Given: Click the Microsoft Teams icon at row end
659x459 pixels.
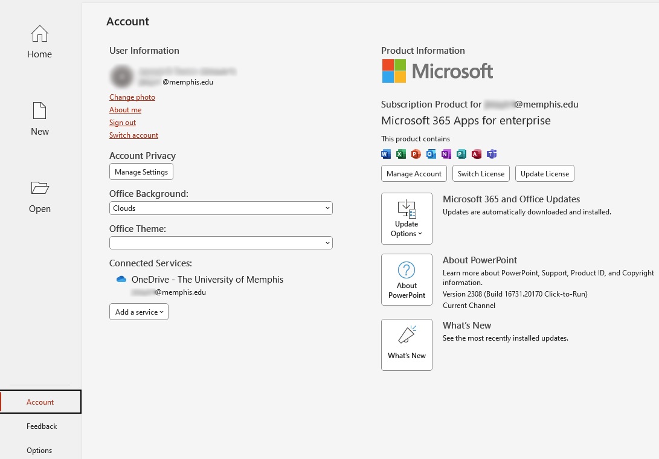Looking at the screenshot, I should point(491,154).
